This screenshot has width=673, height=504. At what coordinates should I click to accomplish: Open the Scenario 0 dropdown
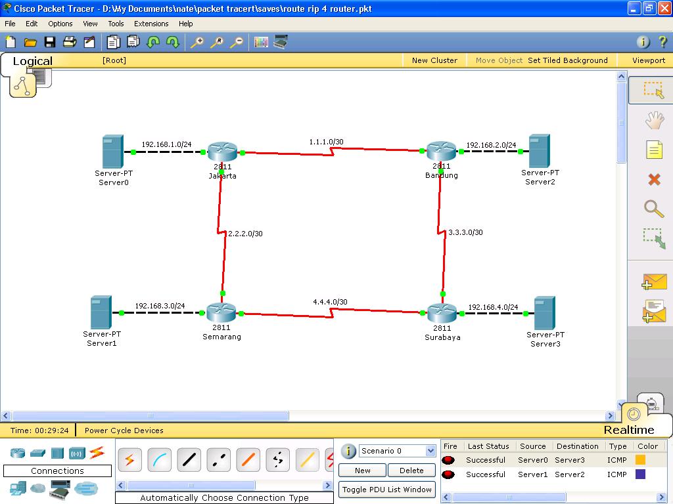pyautogui.click(x=398, y=451)
